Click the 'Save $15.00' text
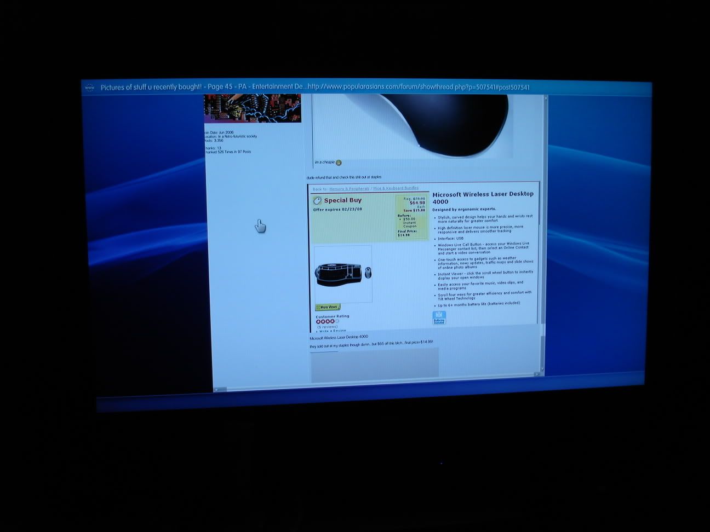710x532 pixels. 414,210
